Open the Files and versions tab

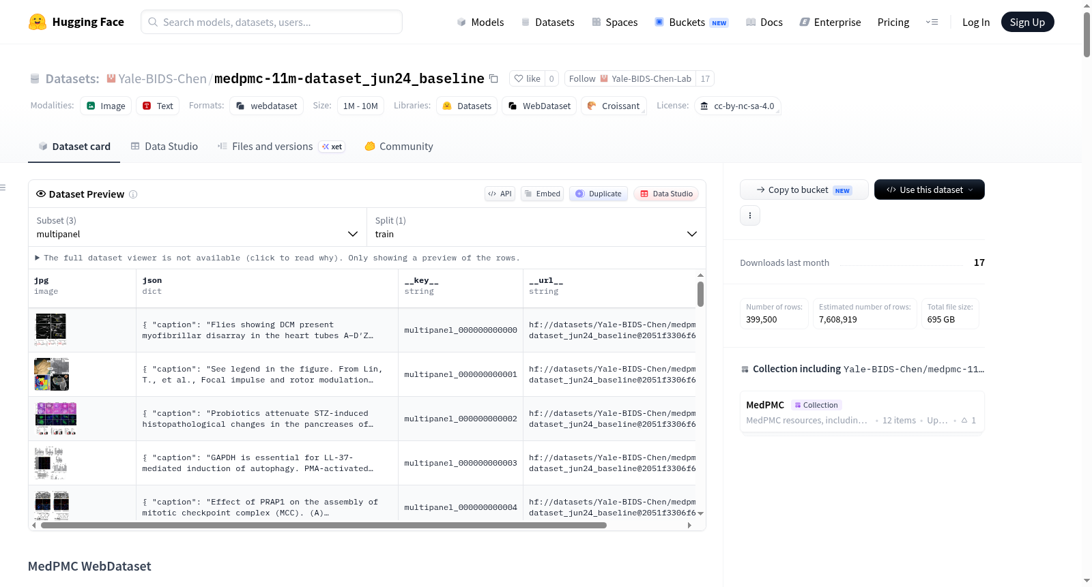click(x=281, y=147)
